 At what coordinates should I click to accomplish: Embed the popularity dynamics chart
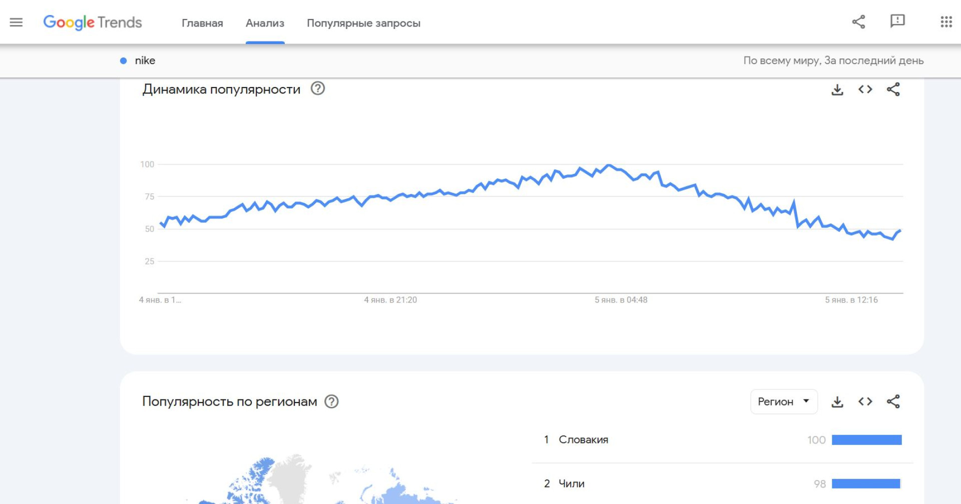(x=865, y=89)
